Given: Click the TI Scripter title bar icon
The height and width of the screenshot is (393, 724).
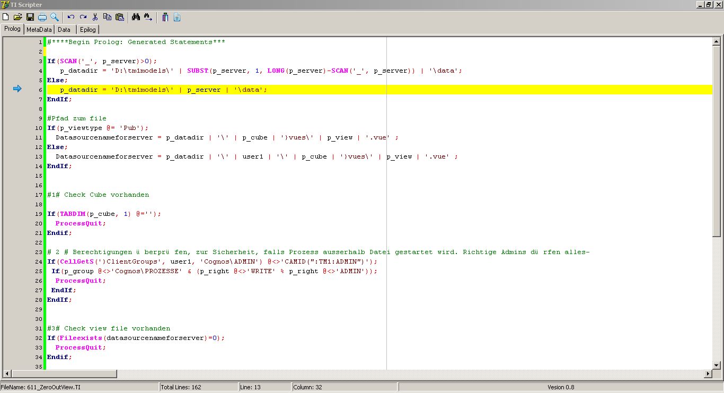Looking at the screenshot, I should tap(5, 4).
